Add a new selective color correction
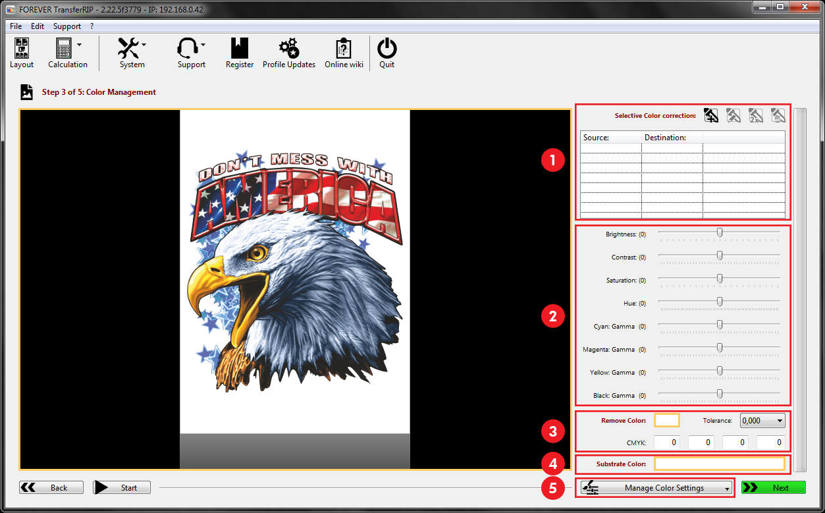 click(711, 115)
